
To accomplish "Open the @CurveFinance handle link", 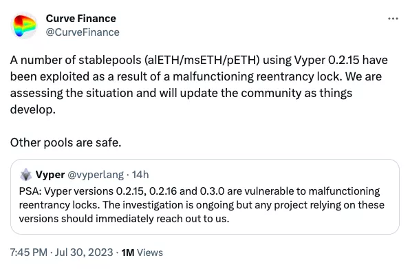I will pos(83,32).
